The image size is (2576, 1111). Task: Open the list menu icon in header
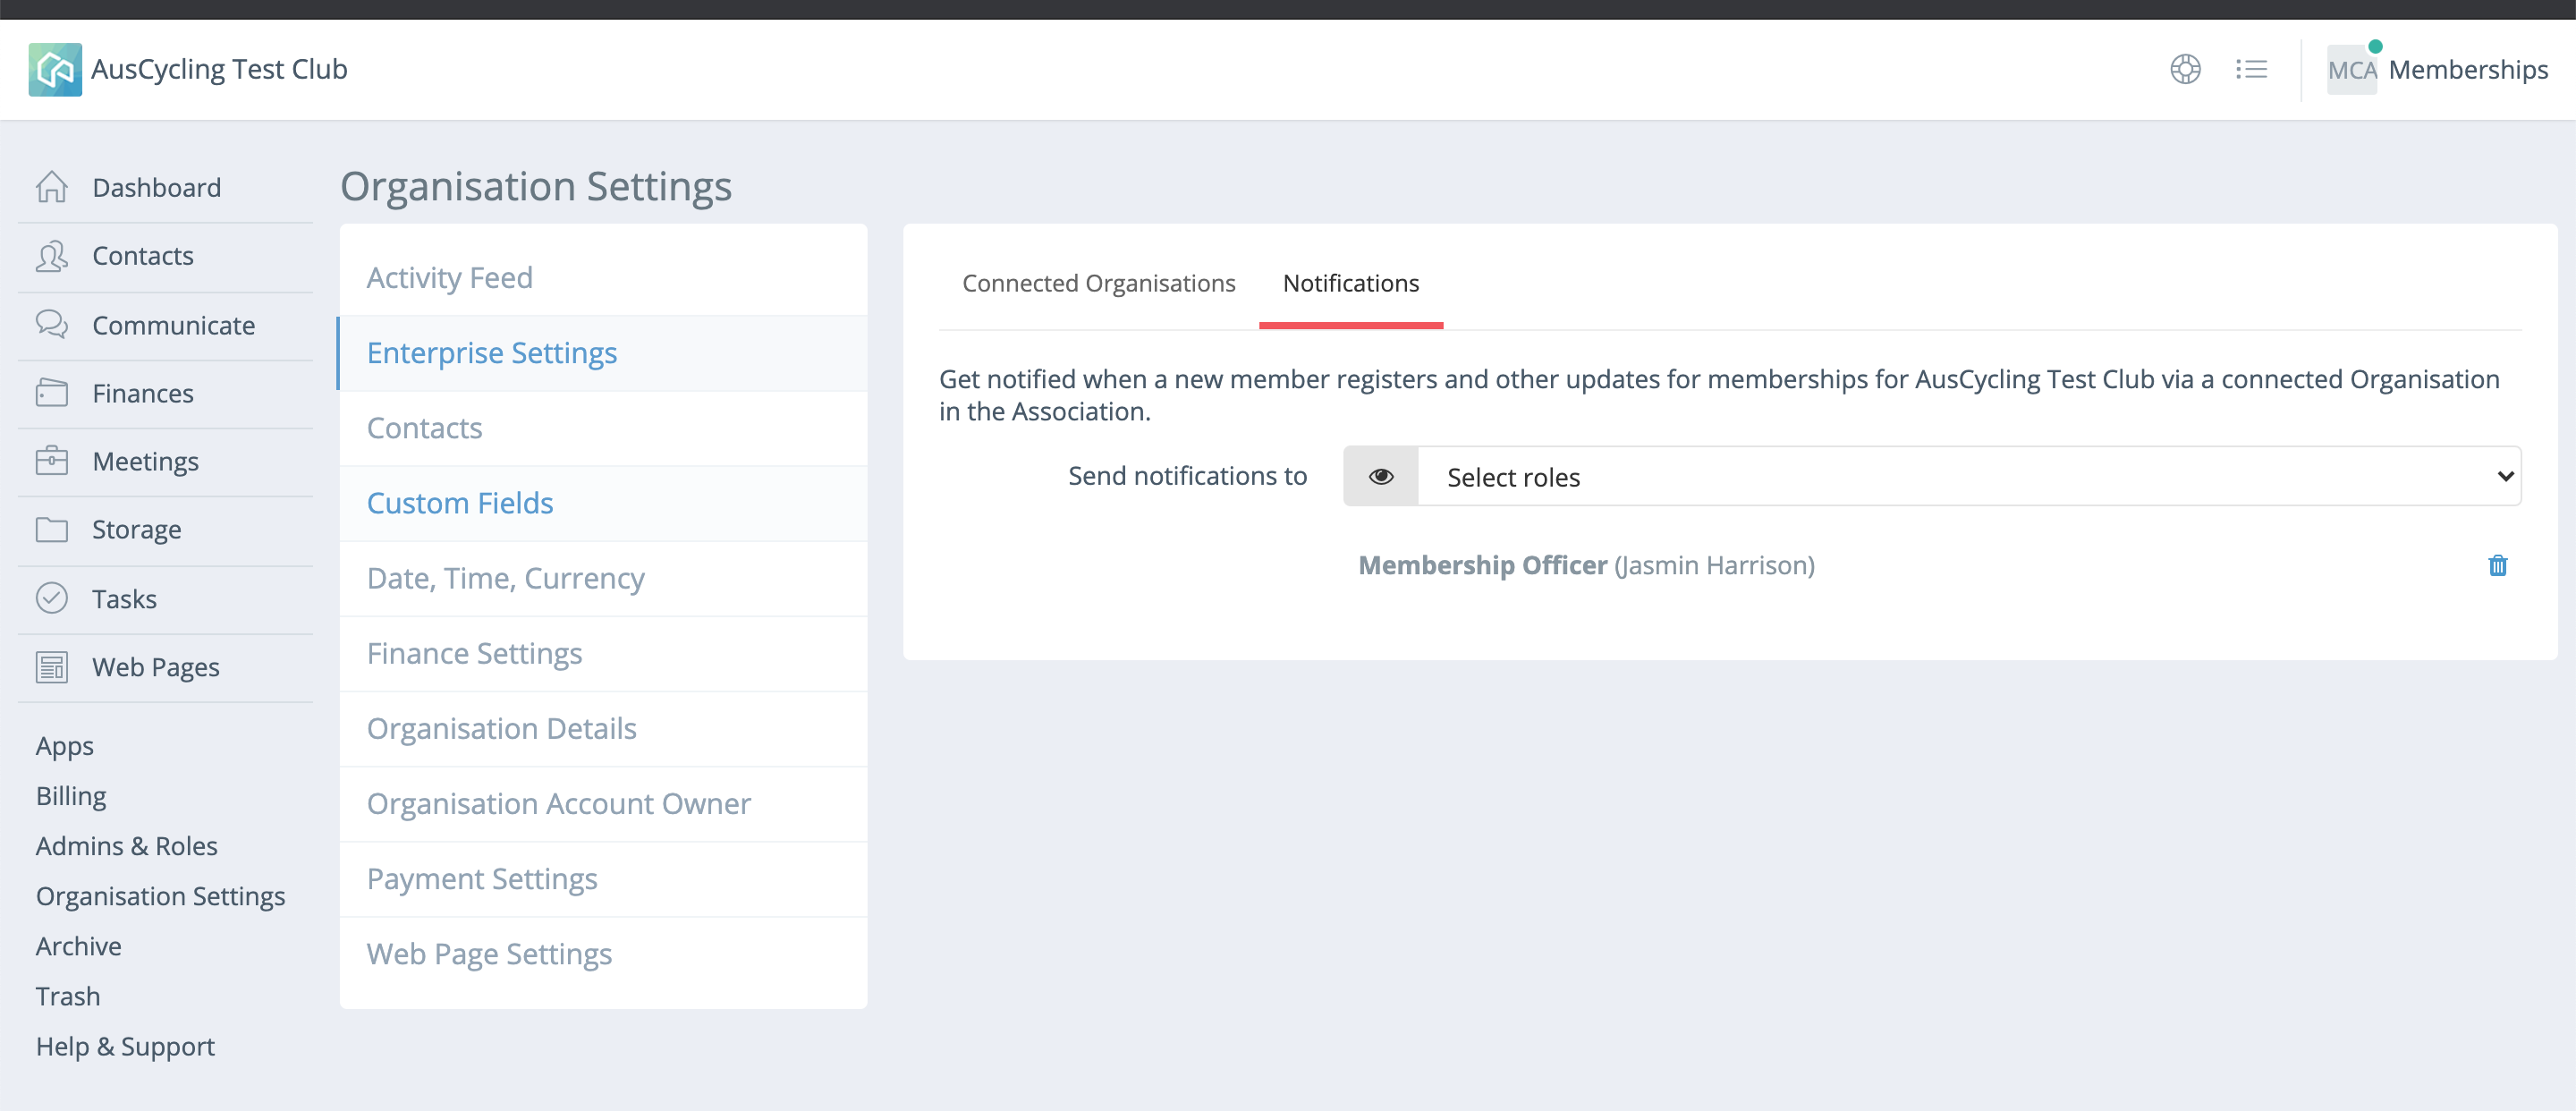coord(2251,69)
